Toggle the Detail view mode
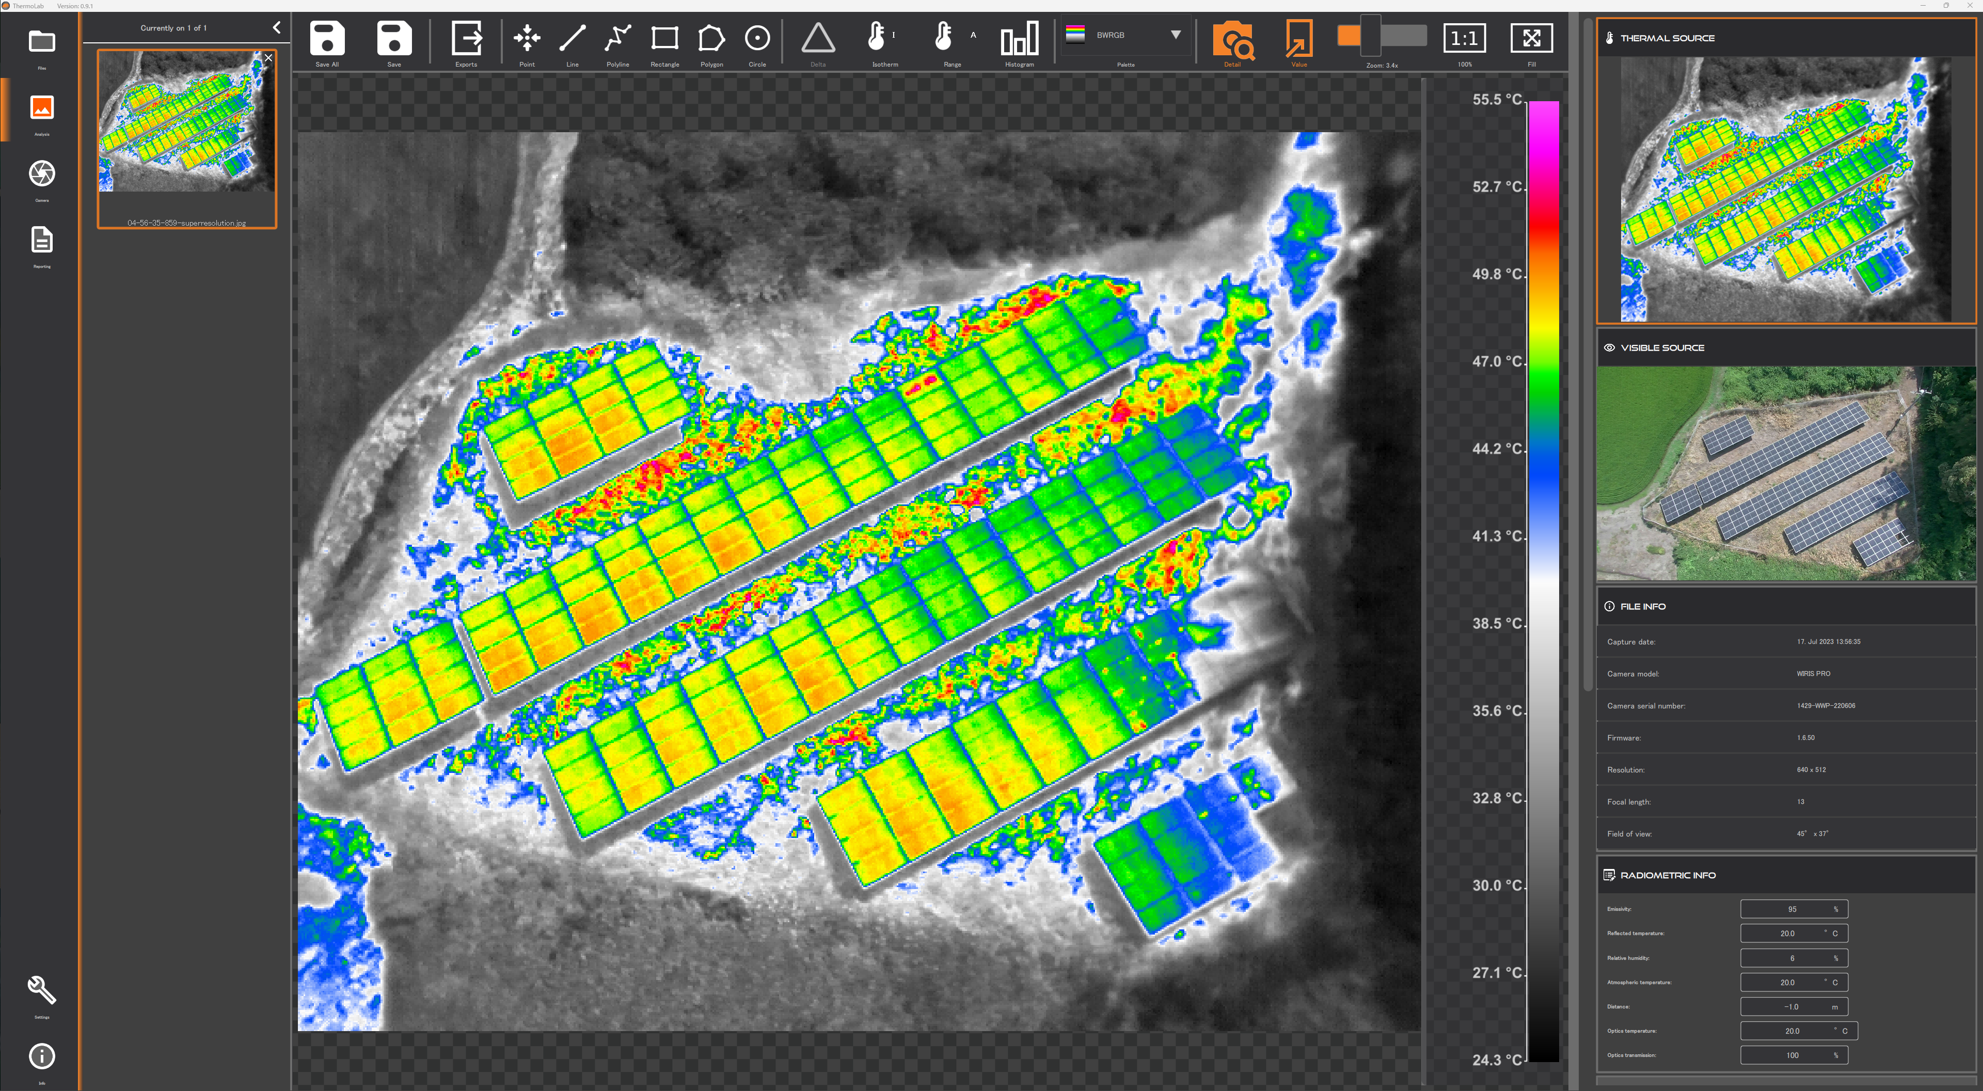1983x1091 pixels. click(x=1232, y=40)
